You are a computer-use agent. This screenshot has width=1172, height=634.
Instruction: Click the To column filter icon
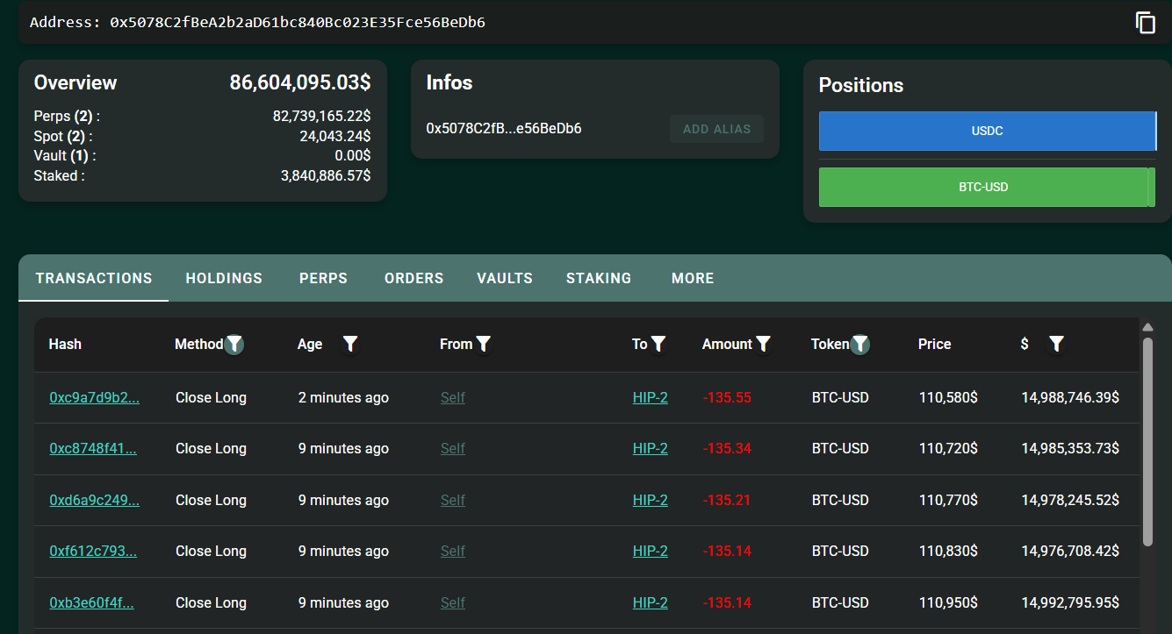coord(658,345)
